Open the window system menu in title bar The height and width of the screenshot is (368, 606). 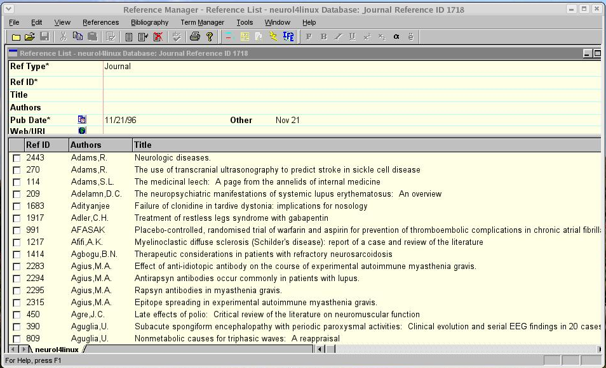(8, 10)
